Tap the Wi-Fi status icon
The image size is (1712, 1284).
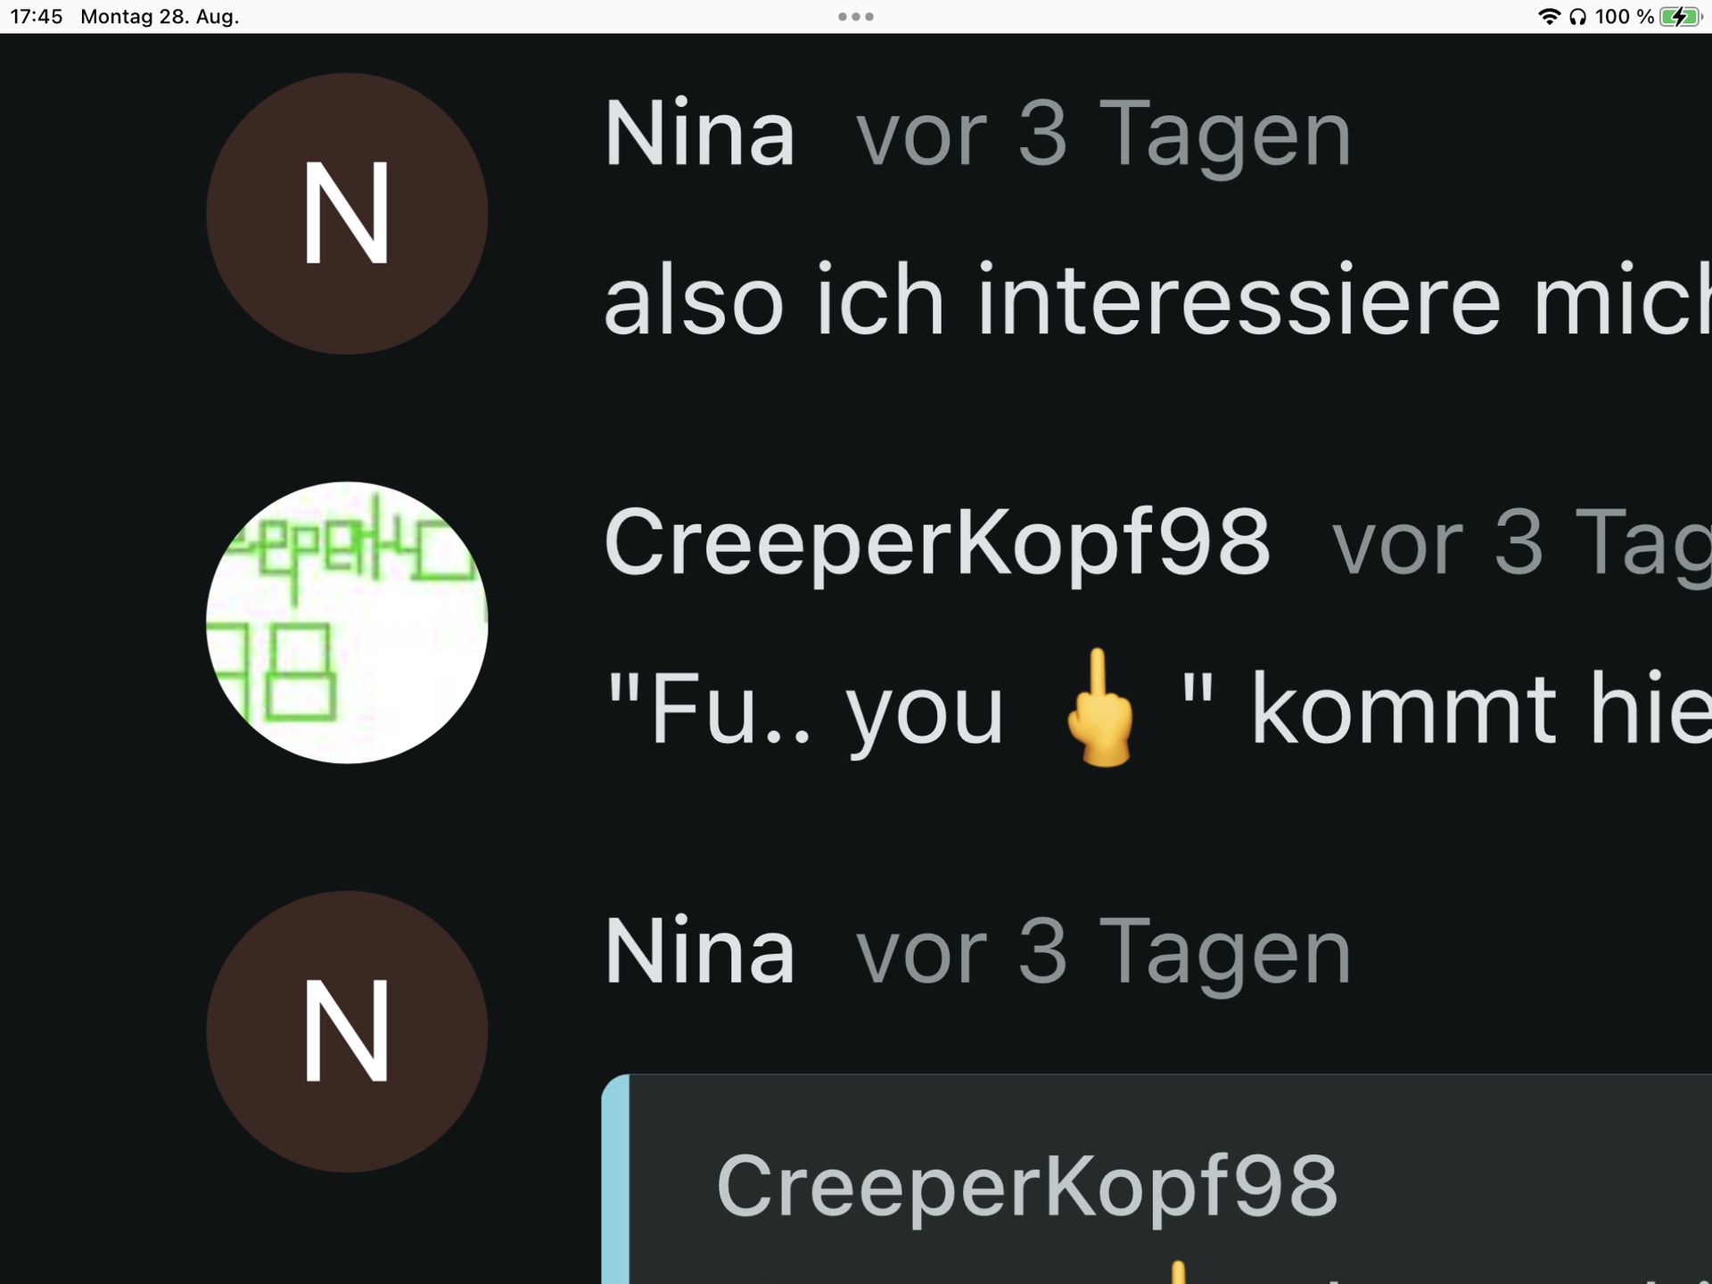point(1550,17)
